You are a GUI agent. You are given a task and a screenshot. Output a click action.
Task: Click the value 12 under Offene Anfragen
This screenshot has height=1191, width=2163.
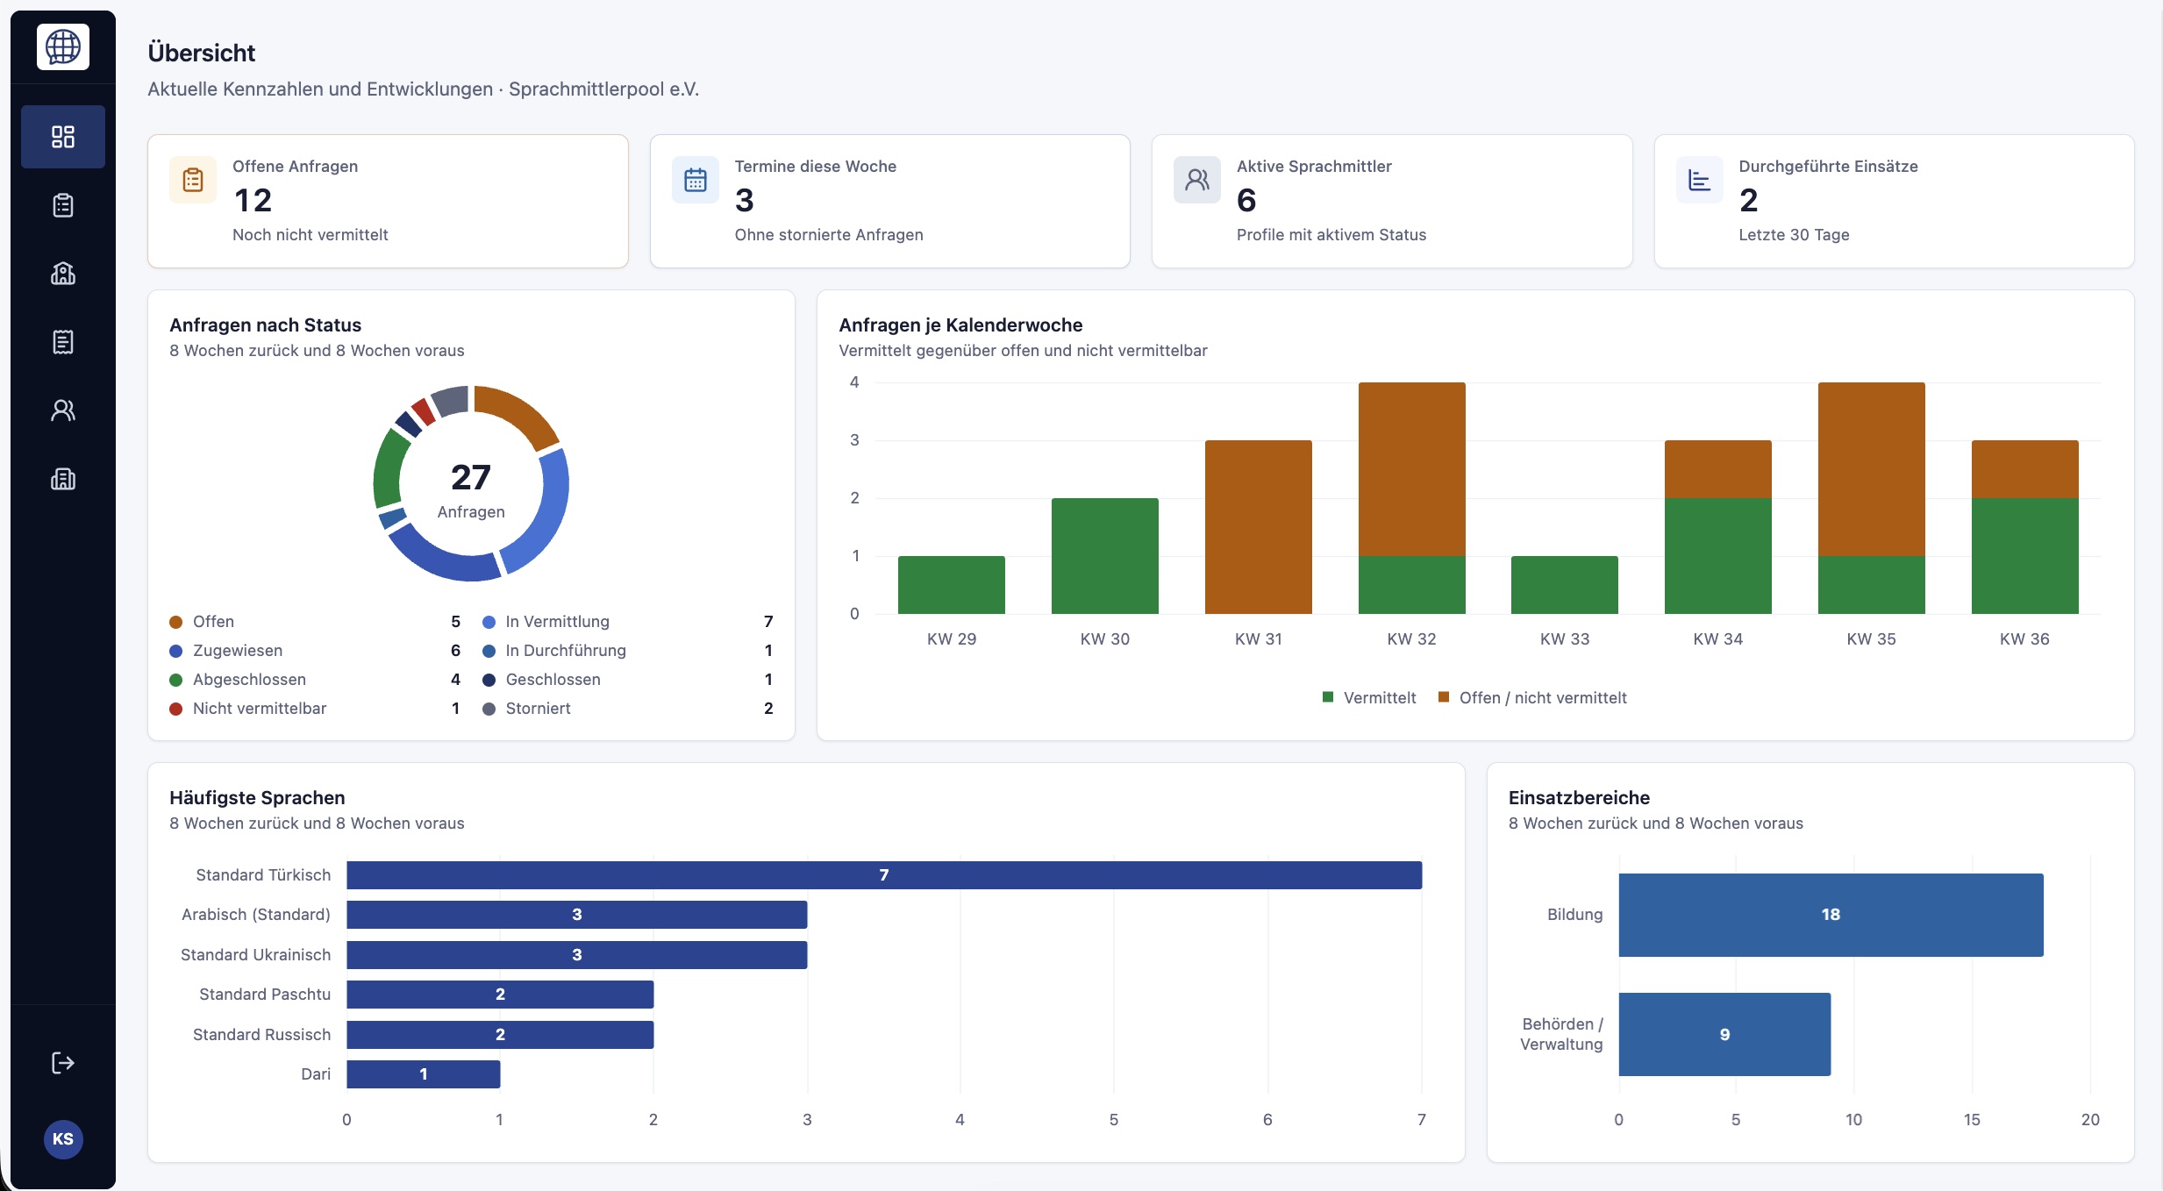tap(253, 201)
